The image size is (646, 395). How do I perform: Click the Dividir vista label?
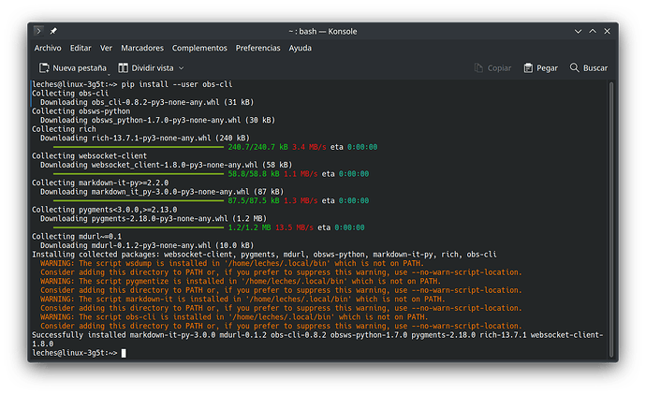[153, 68]
